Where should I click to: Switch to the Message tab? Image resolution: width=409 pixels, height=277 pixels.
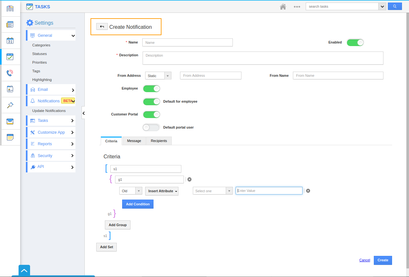click(x=134, y=141)
